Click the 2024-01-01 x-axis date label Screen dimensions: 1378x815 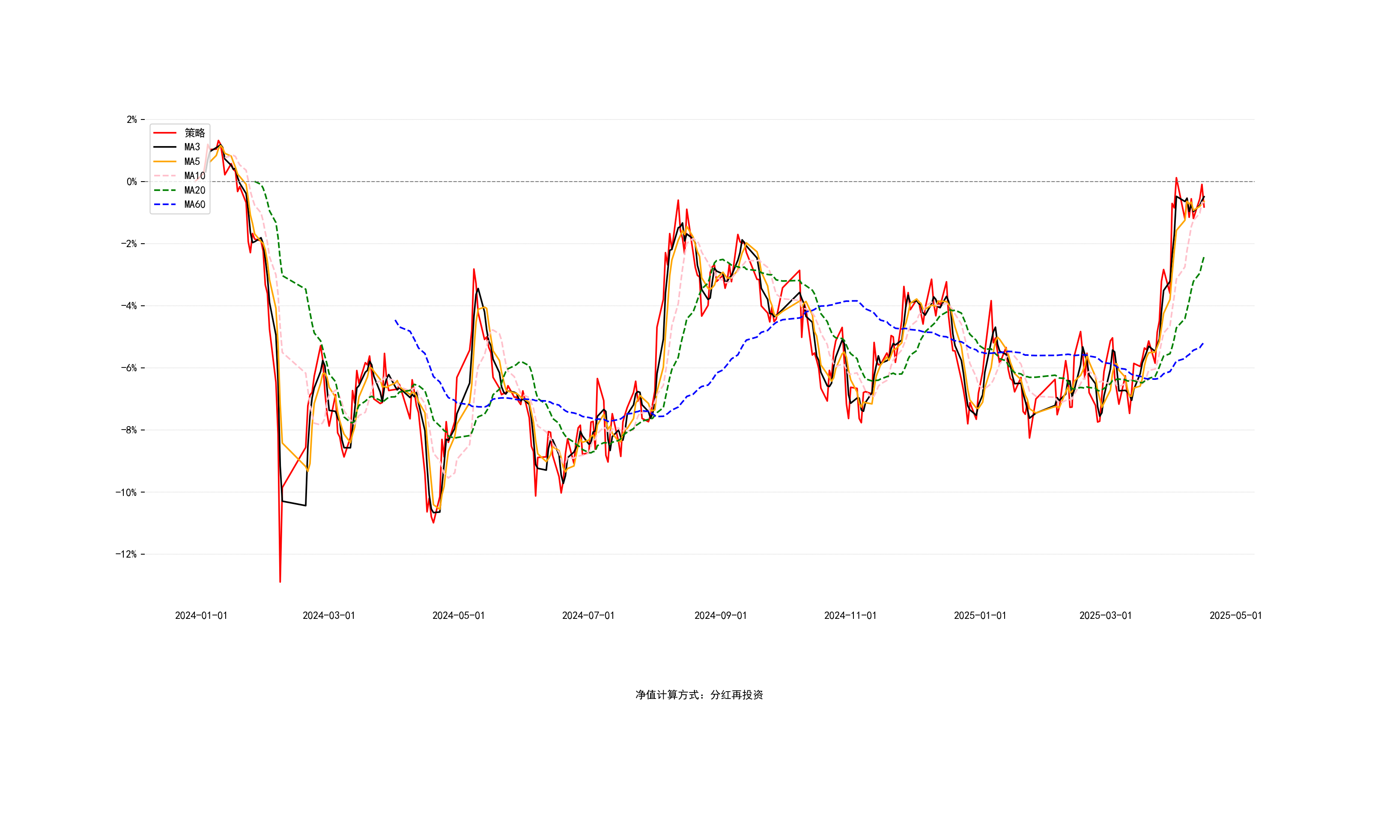pyautogui.click(x=201, y=616)
